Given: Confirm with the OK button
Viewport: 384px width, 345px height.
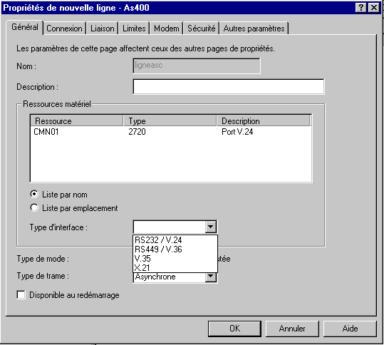Looking at the screenshot, I should (x=234, y=329).
